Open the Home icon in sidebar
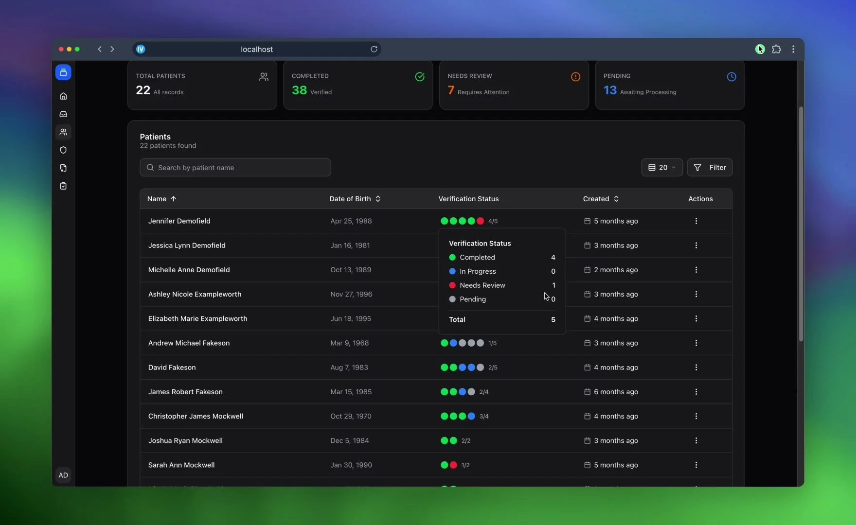856x525 pixels. point(63,96)
